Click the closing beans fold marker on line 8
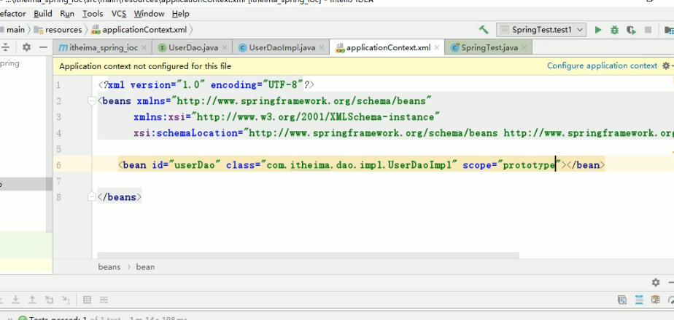 (x=92, y=196)
